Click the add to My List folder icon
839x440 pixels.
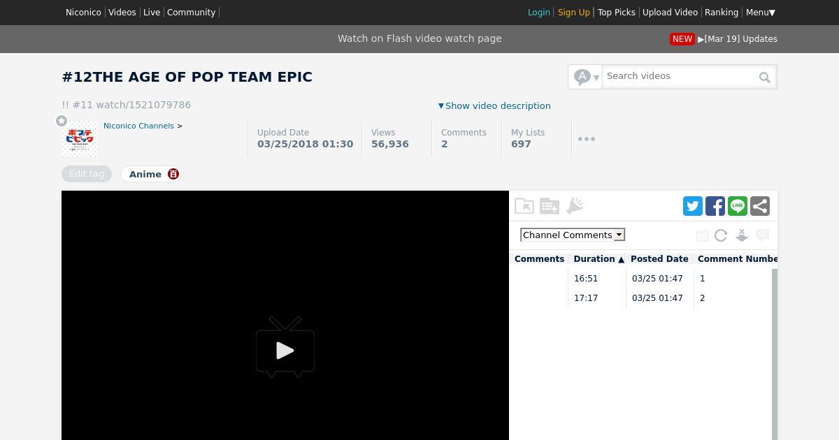click(x=550, y=206)
